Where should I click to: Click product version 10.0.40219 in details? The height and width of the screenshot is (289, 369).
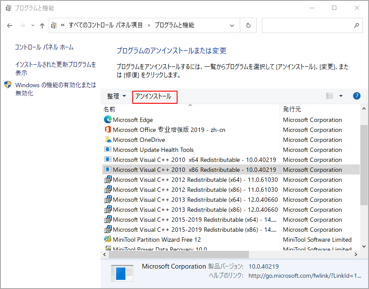click(x=264, y=266)
